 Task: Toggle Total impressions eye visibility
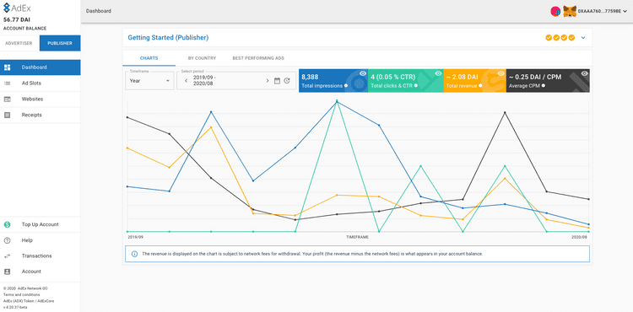click(363, 73)
